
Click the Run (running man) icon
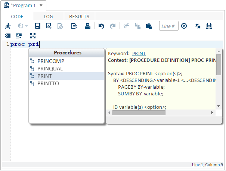tap(7, 26)
